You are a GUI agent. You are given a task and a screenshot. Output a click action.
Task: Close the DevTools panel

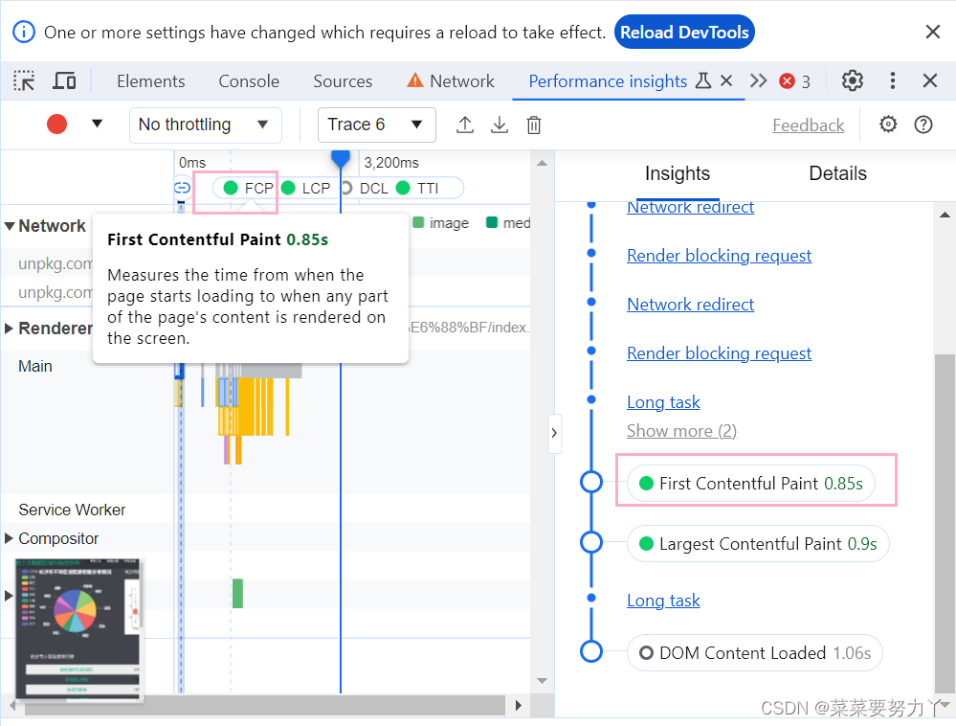930,80
